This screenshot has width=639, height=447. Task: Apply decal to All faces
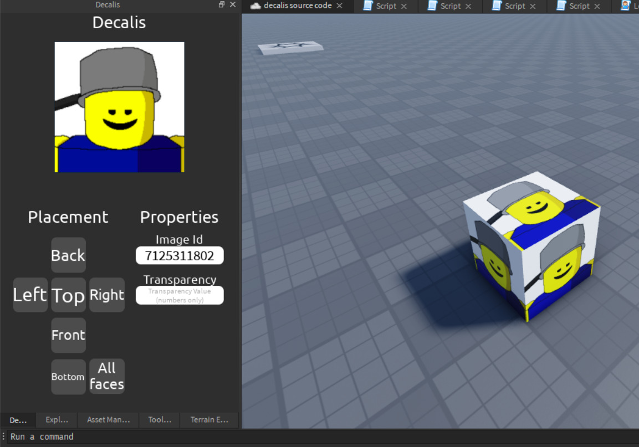point(107,376)
